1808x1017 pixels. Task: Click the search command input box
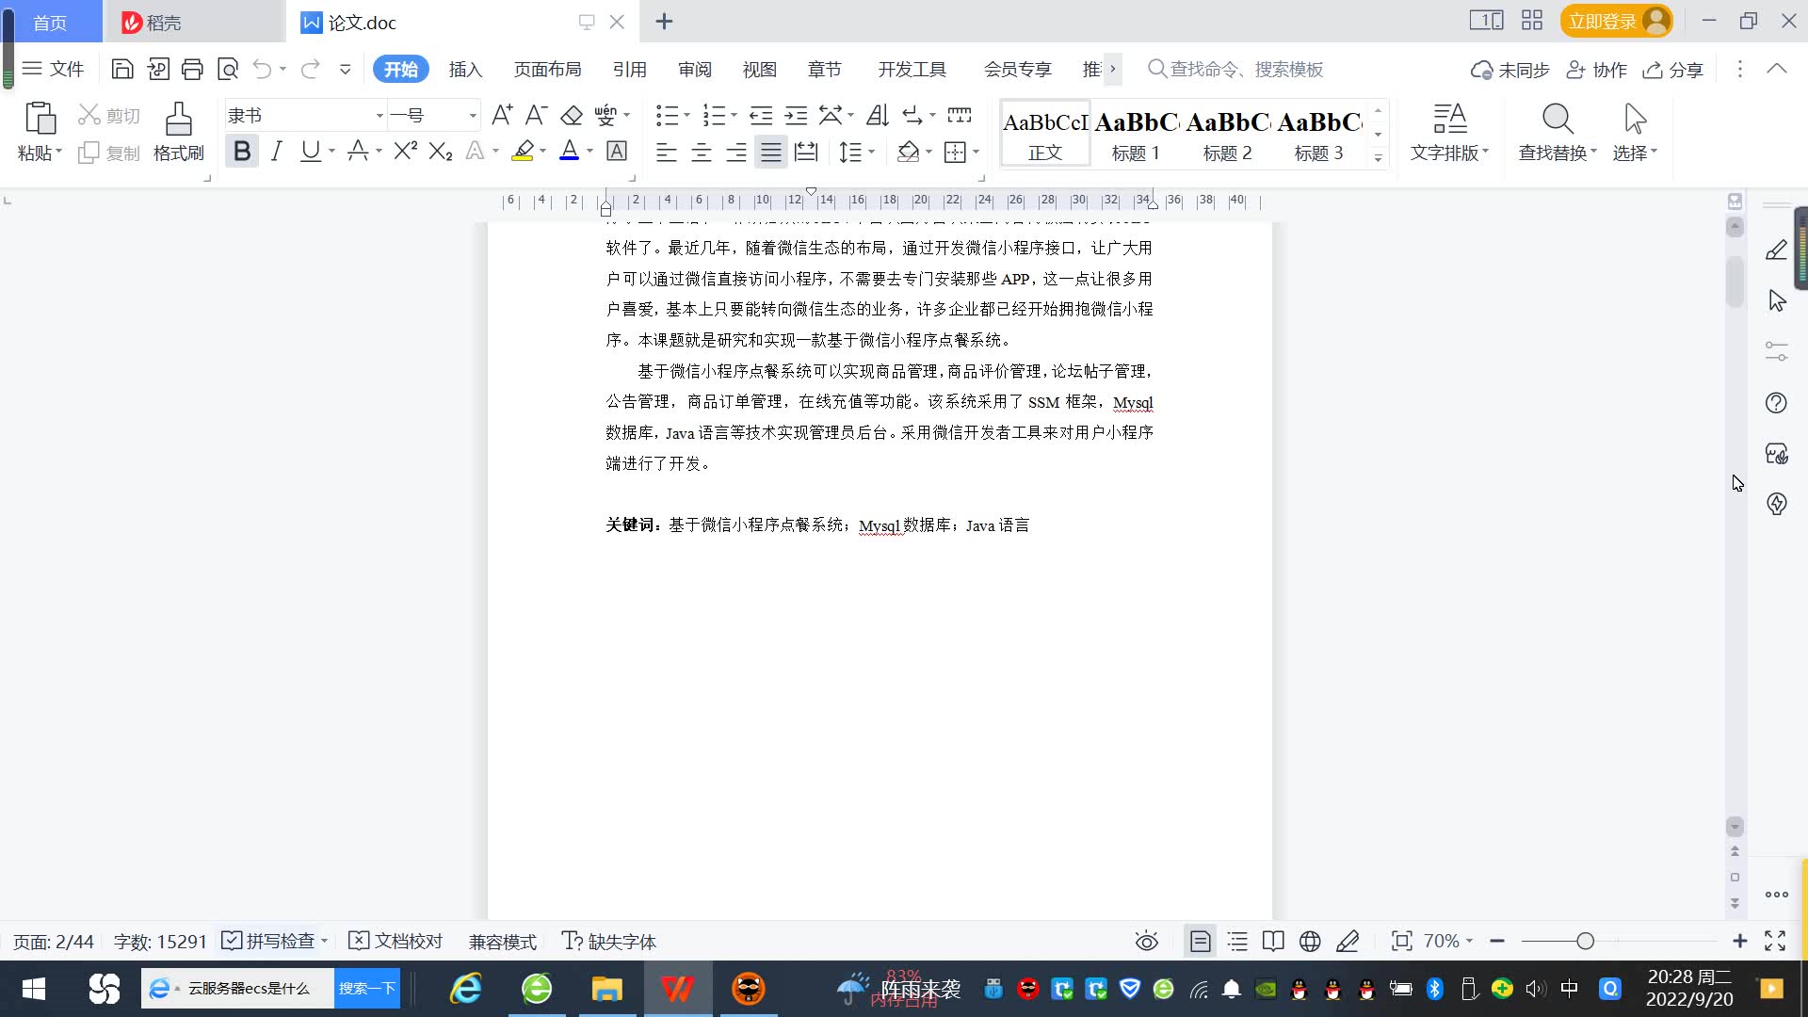1246,70
